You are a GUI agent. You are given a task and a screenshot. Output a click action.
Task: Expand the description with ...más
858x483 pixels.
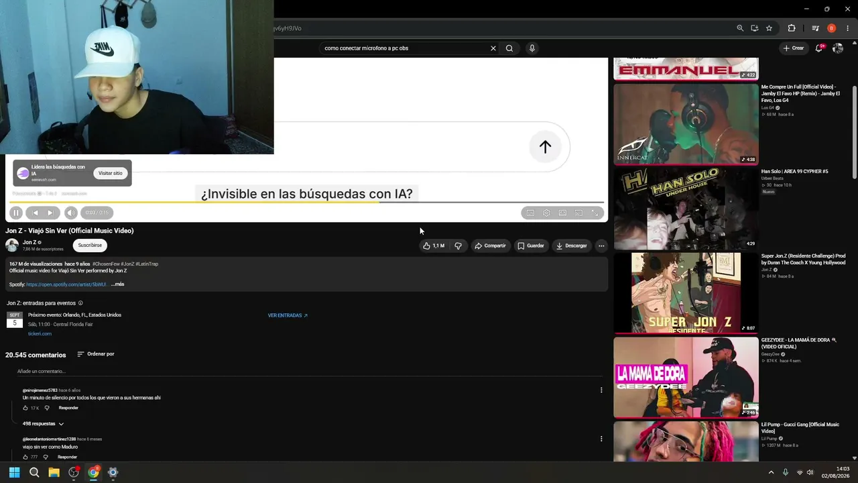pyautogui.click(x=118, y=284)
